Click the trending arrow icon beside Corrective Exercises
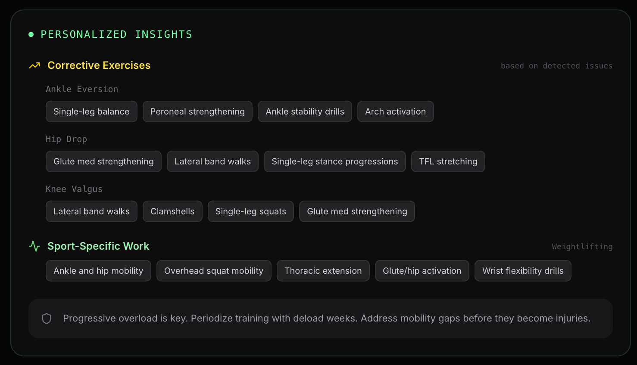The height and width of the screenshot is (365, 637). point(34,65)
